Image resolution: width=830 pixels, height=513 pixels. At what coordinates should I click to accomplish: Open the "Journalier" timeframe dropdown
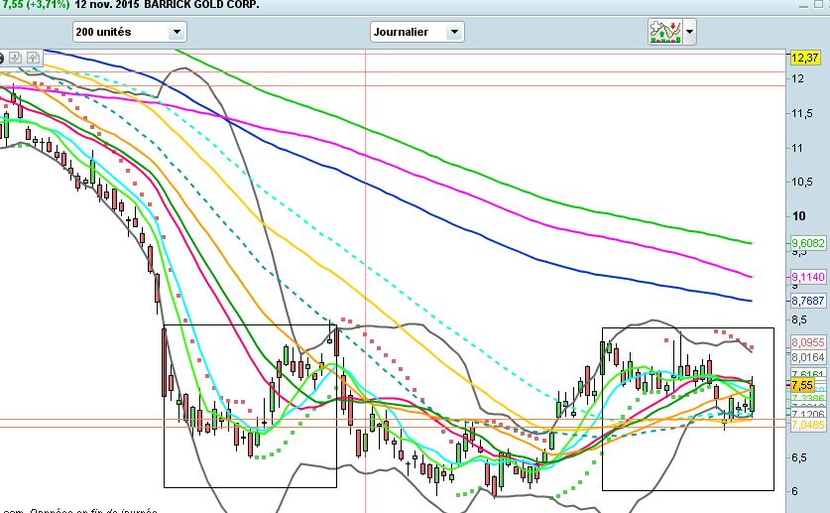(416, 32)
